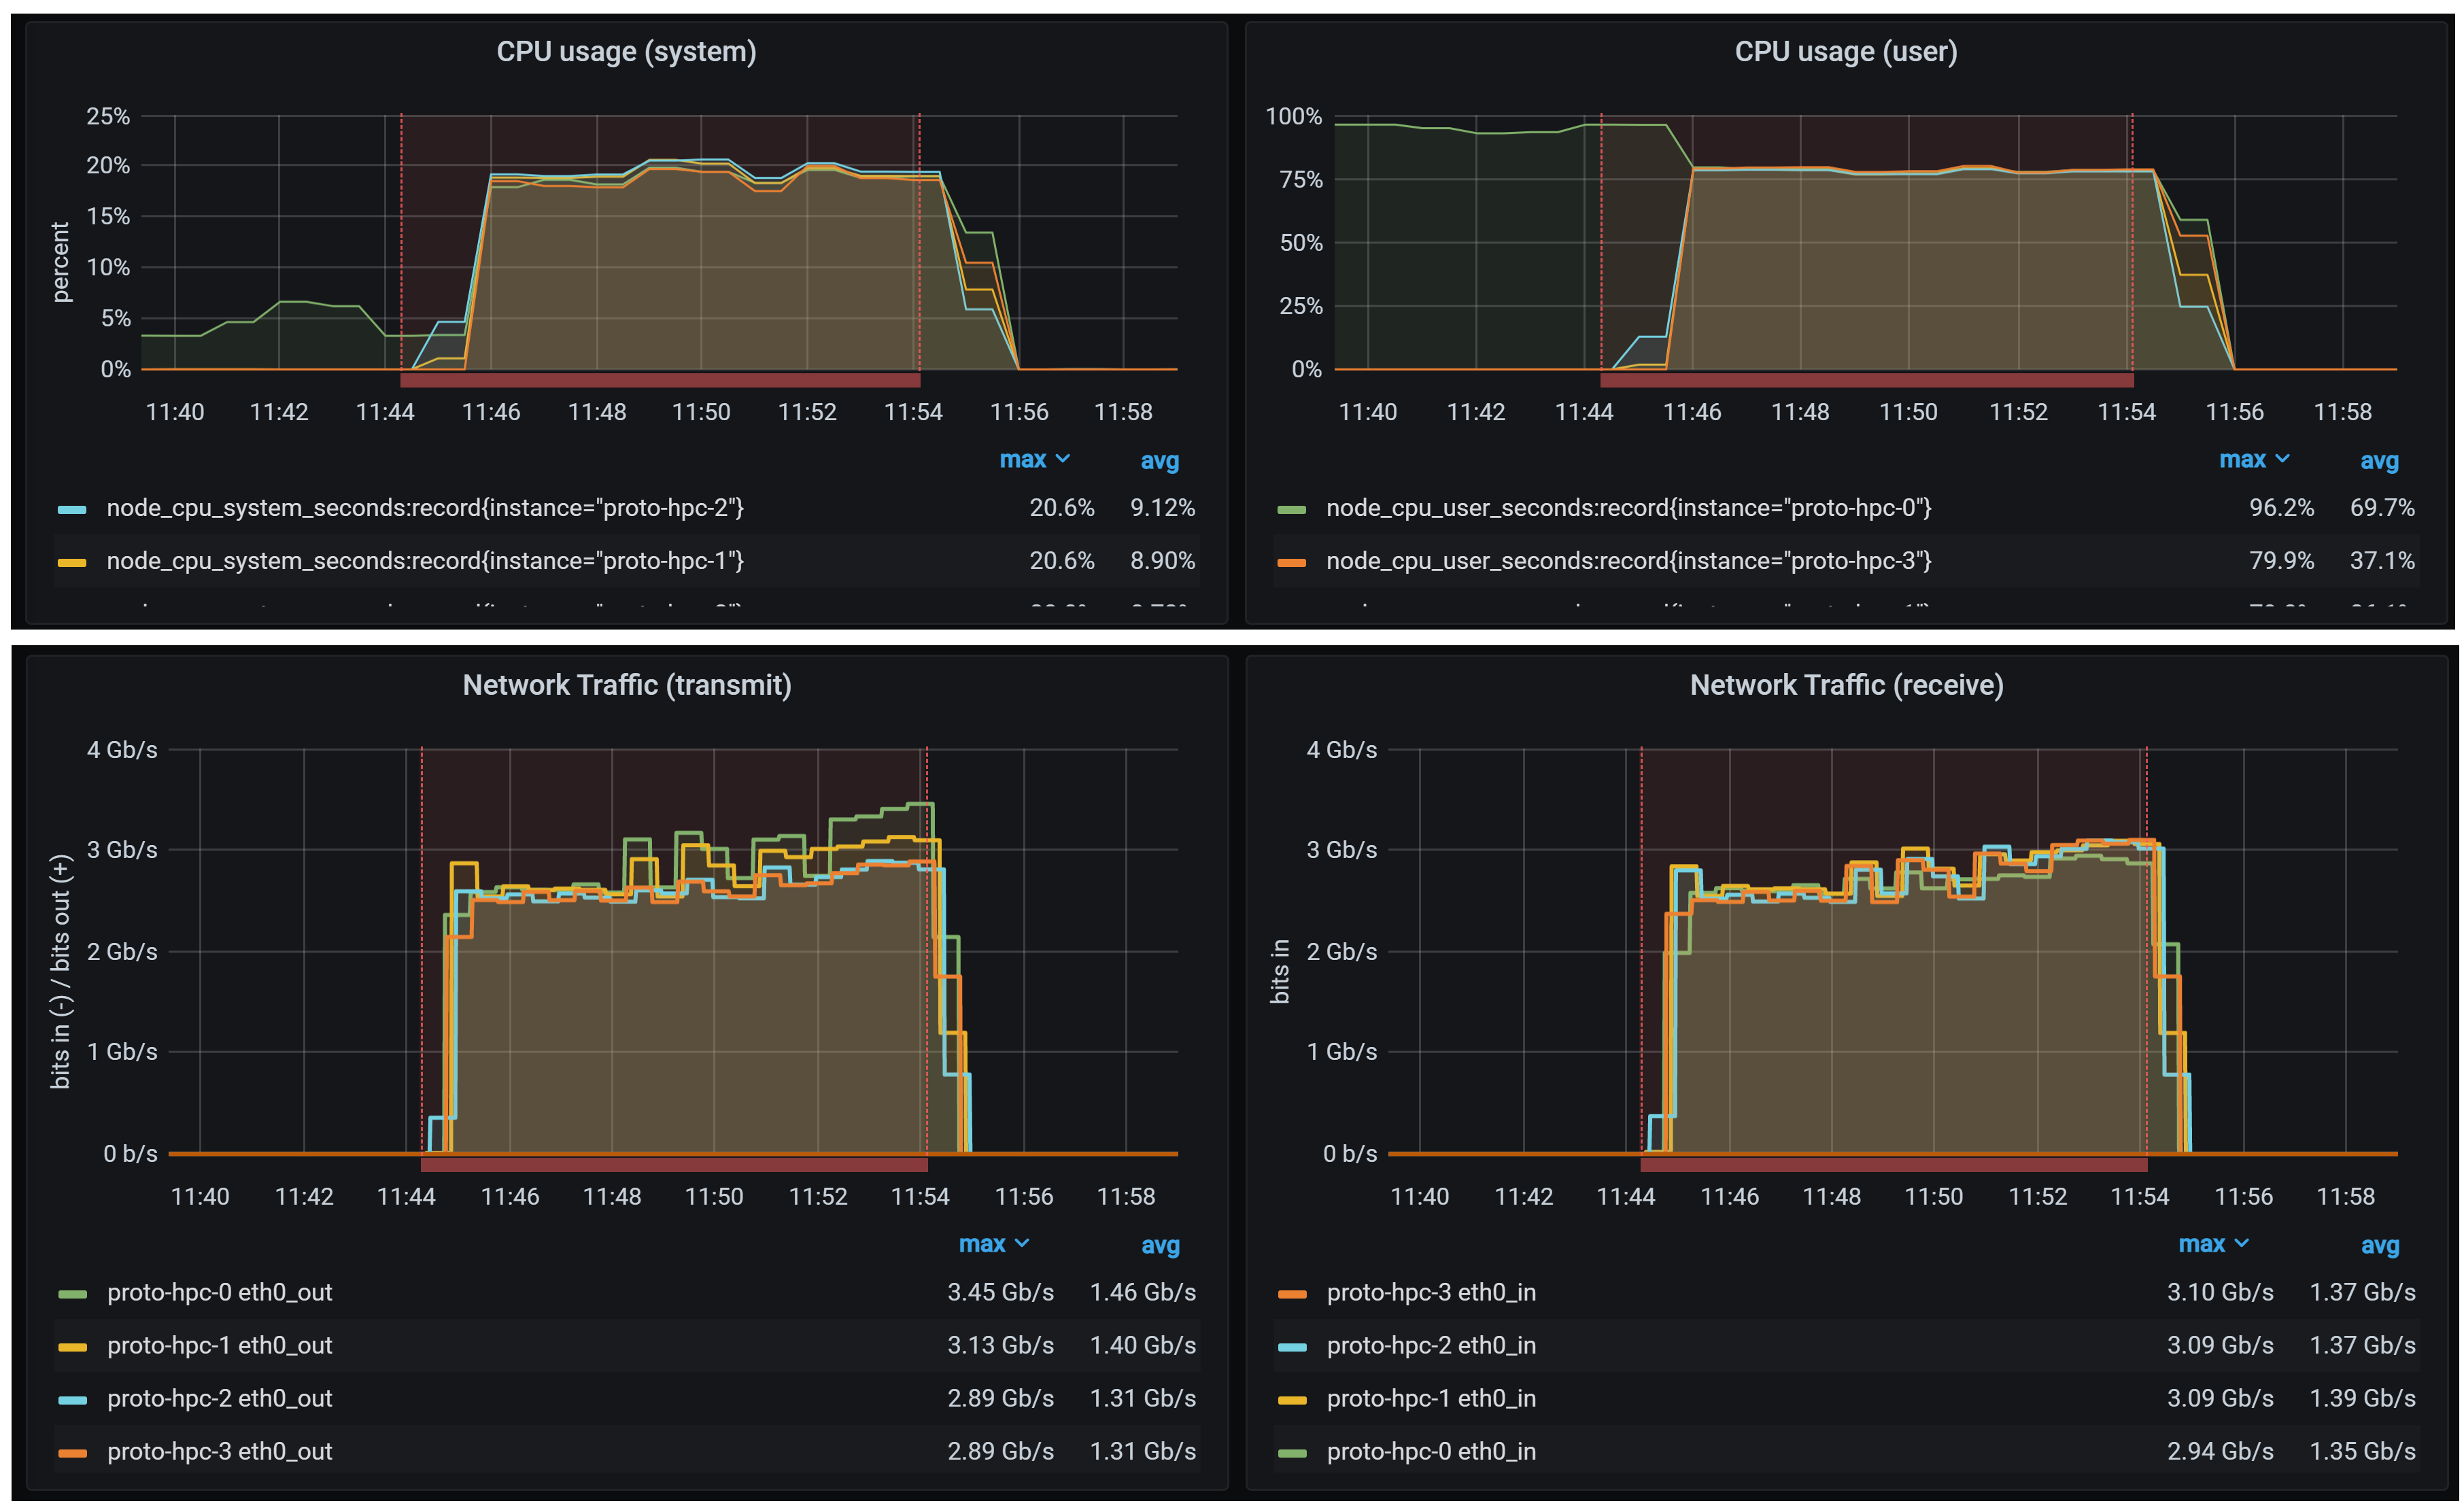The image size is (2464, 1512).
Task: Click 79.9% max value for proto-hpc-3 user CPU
Action: 2282,561
